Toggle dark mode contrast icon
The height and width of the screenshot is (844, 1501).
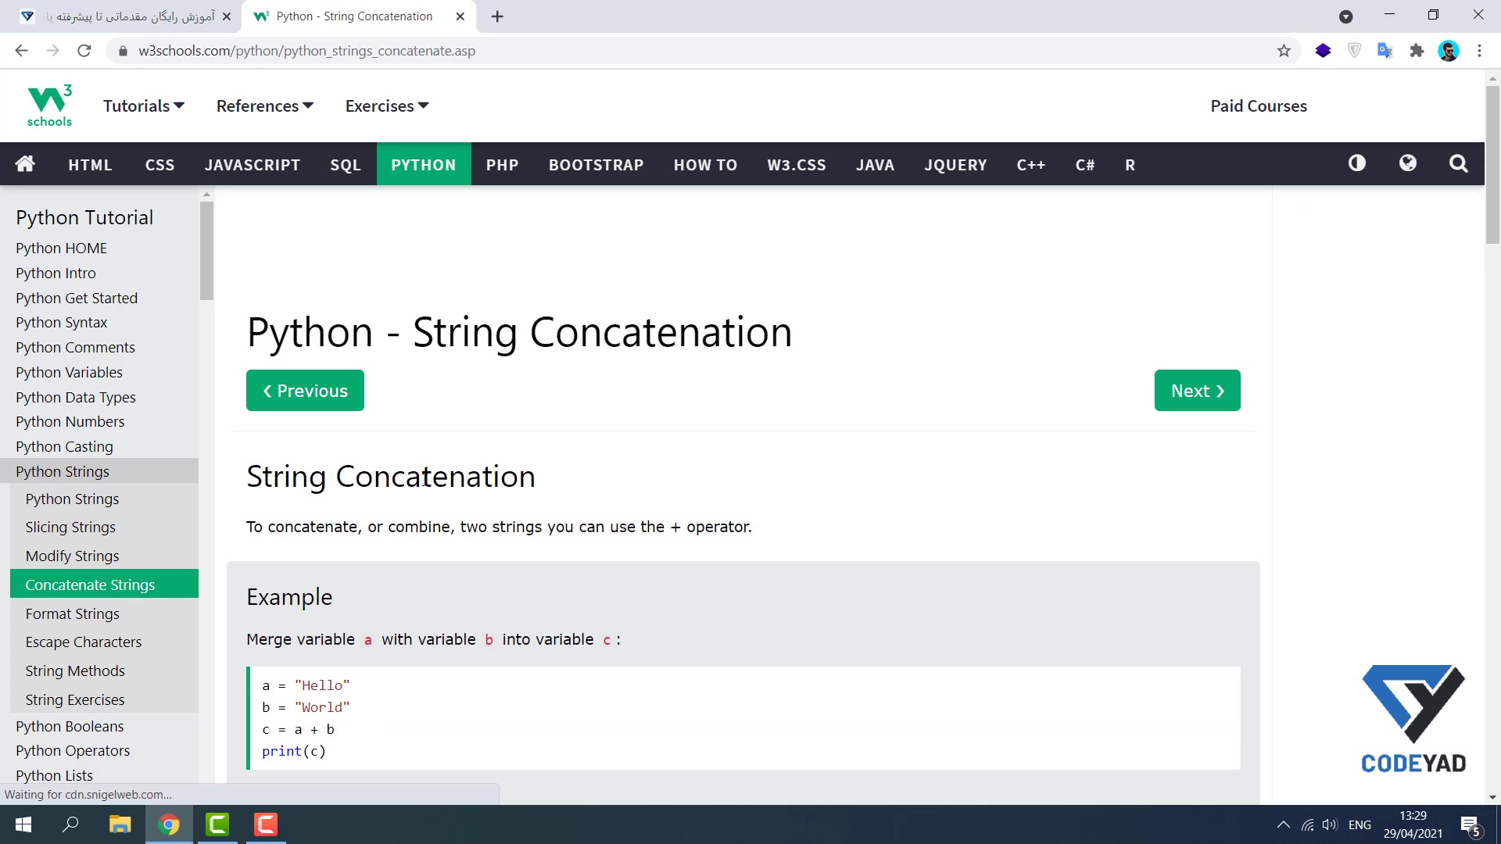tap(1357, 163)
